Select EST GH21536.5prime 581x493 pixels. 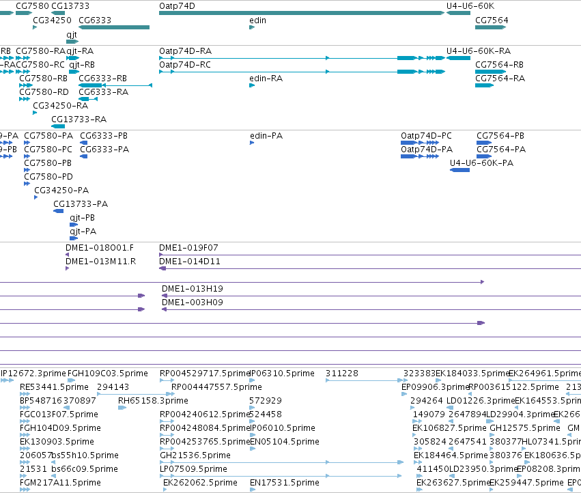[281, 462]
